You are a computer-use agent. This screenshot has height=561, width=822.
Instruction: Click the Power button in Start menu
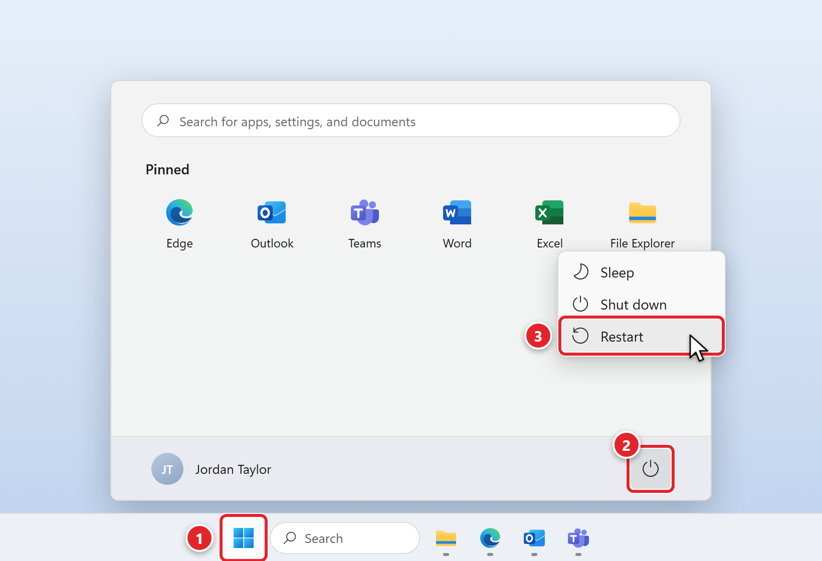pyautogui.click(x=651, y=469)
